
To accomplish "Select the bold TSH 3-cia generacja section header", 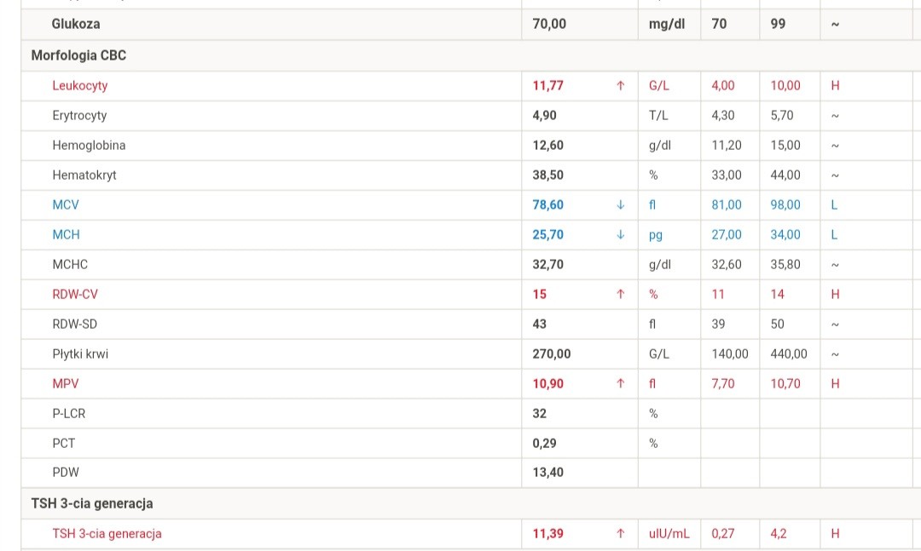I will tap(92, 503).
